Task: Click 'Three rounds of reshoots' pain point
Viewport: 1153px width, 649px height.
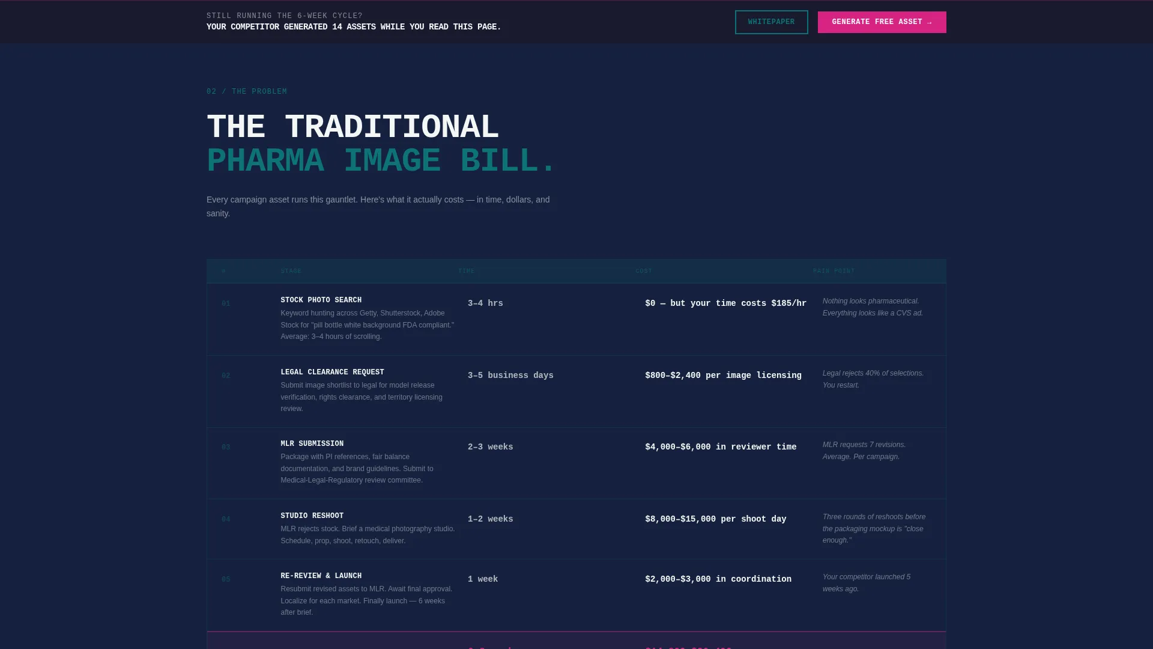Action: (x=874, y=529)
